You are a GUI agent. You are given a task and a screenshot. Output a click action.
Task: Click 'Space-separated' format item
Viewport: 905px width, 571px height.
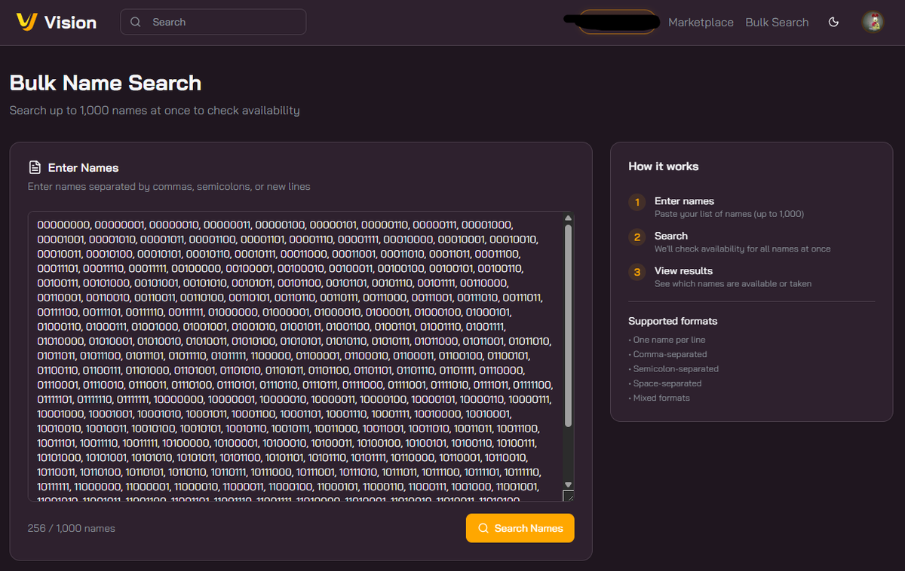coord(665,383)
